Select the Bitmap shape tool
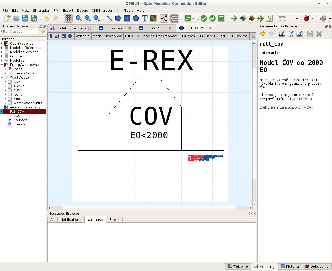Image resolution: width=332 pixels, height=271 pixels. coord(153,18)
